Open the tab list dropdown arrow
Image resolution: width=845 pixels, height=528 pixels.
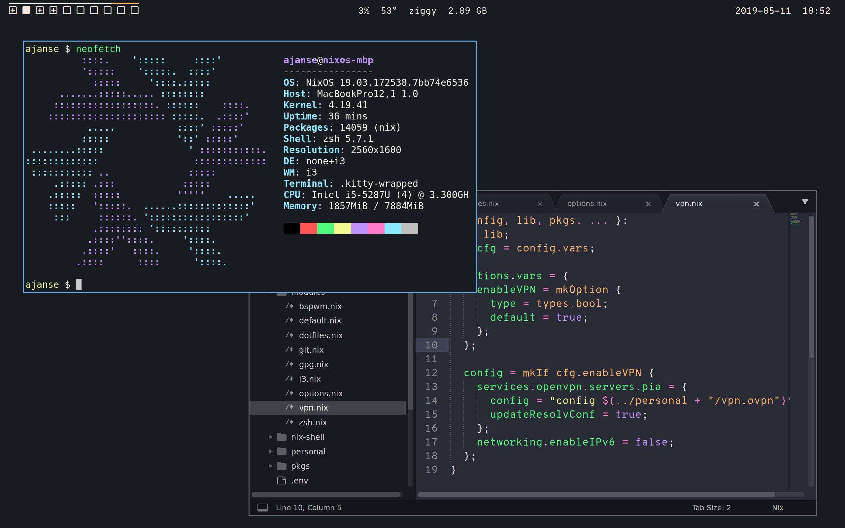pyautogui.click(x=805, y=202)
